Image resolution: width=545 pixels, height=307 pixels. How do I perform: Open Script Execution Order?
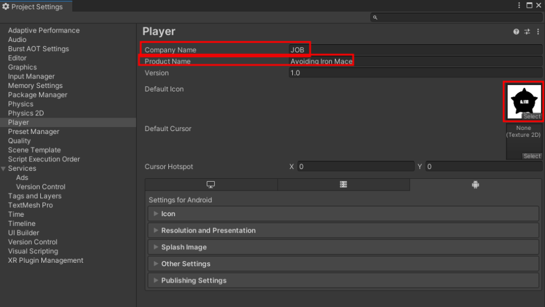click(44, 159)
